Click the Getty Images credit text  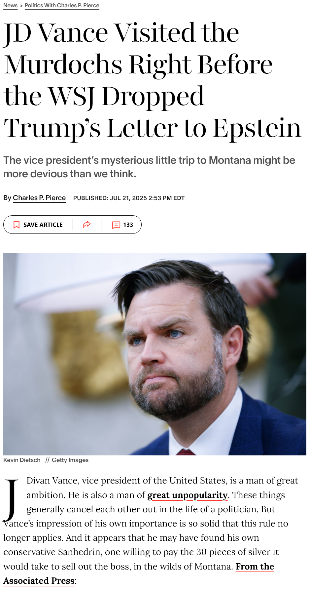[70, 460]
